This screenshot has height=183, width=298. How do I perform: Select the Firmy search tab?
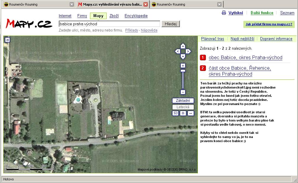coord(82,16)
